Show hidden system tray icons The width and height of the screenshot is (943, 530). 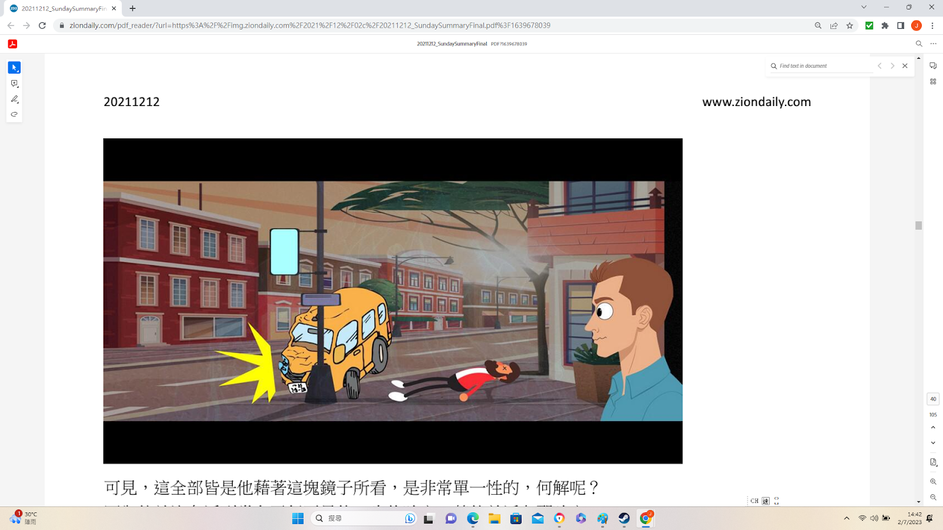[x=847, y=518]
